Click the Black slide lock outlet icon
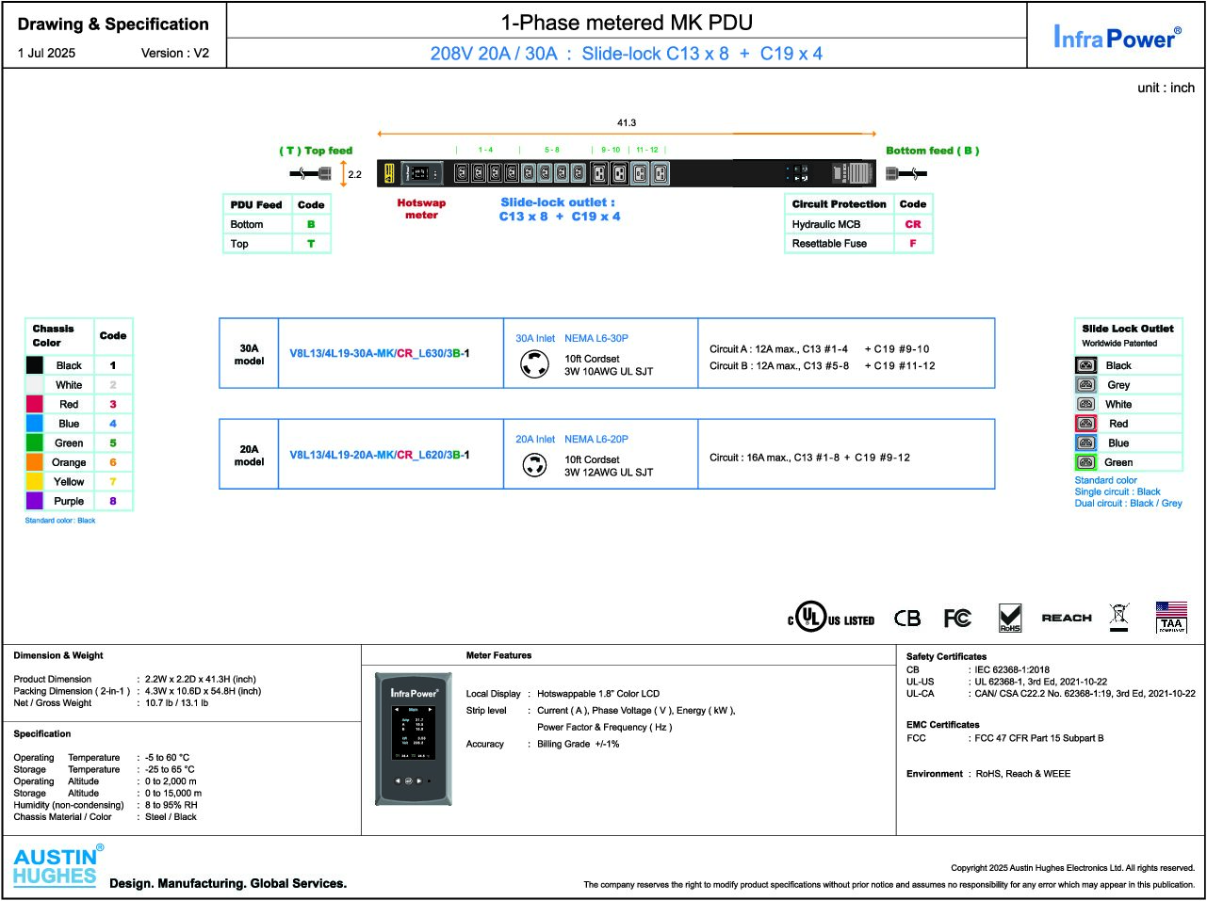 tap(1086, 365)
